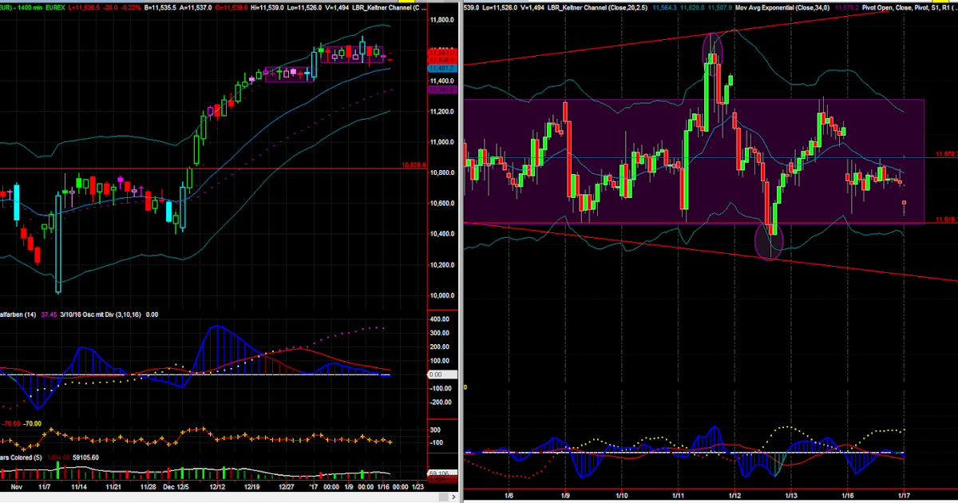Click the 11,620.8 Keltner upper value
Viewport: 958px width, 503px height.
695,7
